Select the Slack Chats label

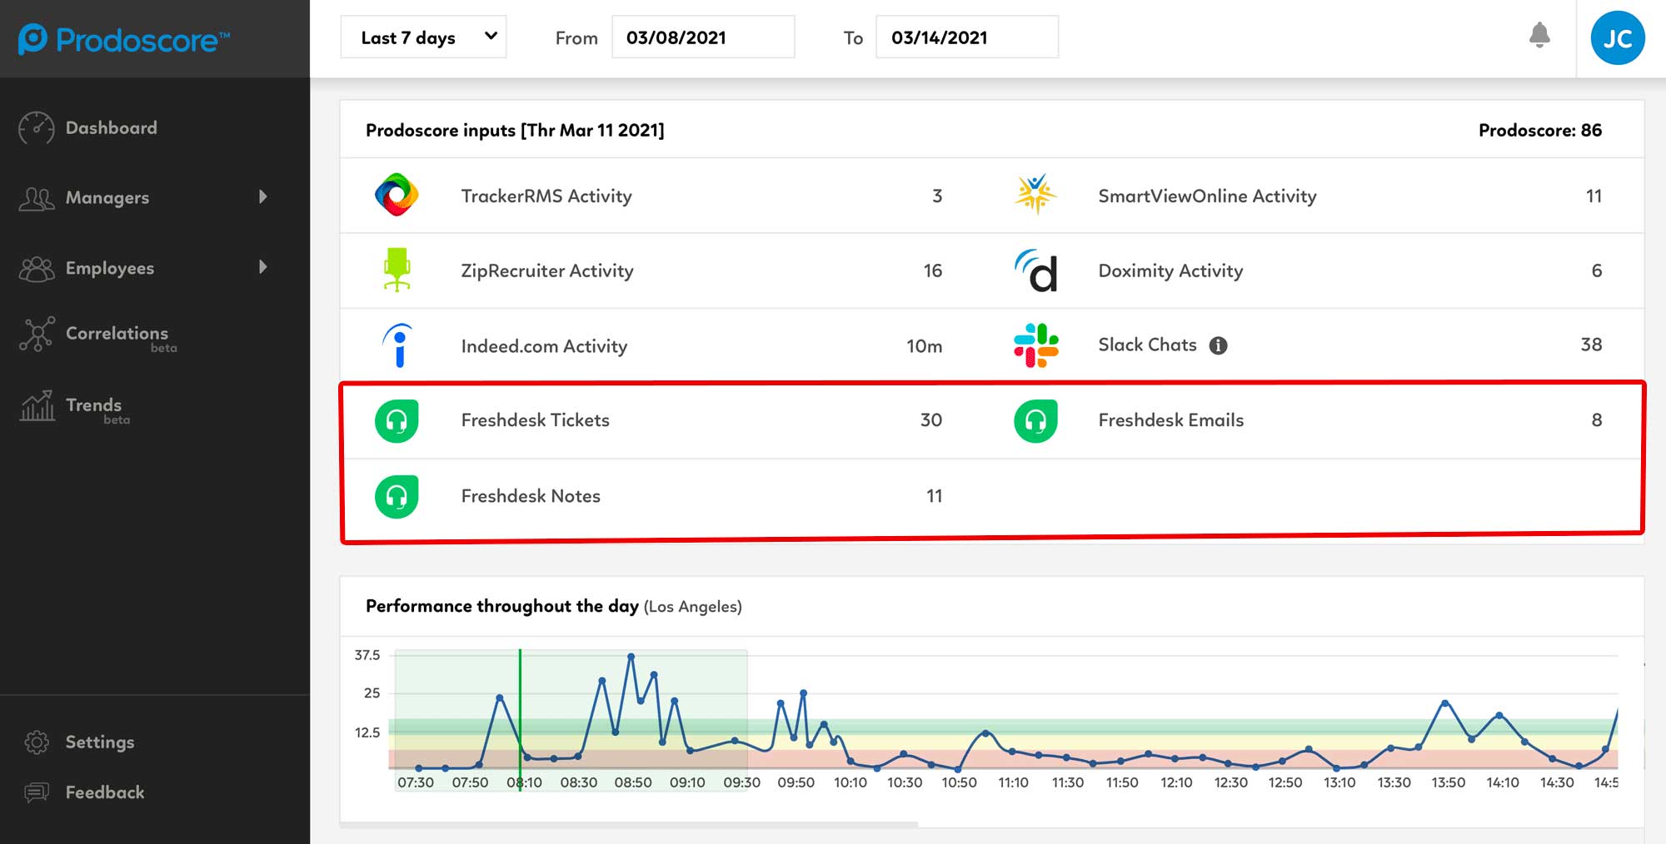[1147, 345]
